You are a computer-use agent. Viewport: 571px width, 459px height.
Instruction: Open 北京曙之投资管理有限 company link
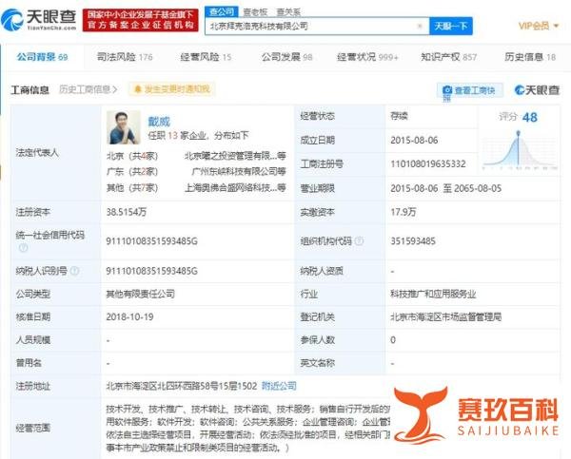coord(235,156)
